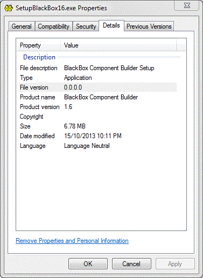Select the Type property label
203x278 pixels.
(26, 78)
